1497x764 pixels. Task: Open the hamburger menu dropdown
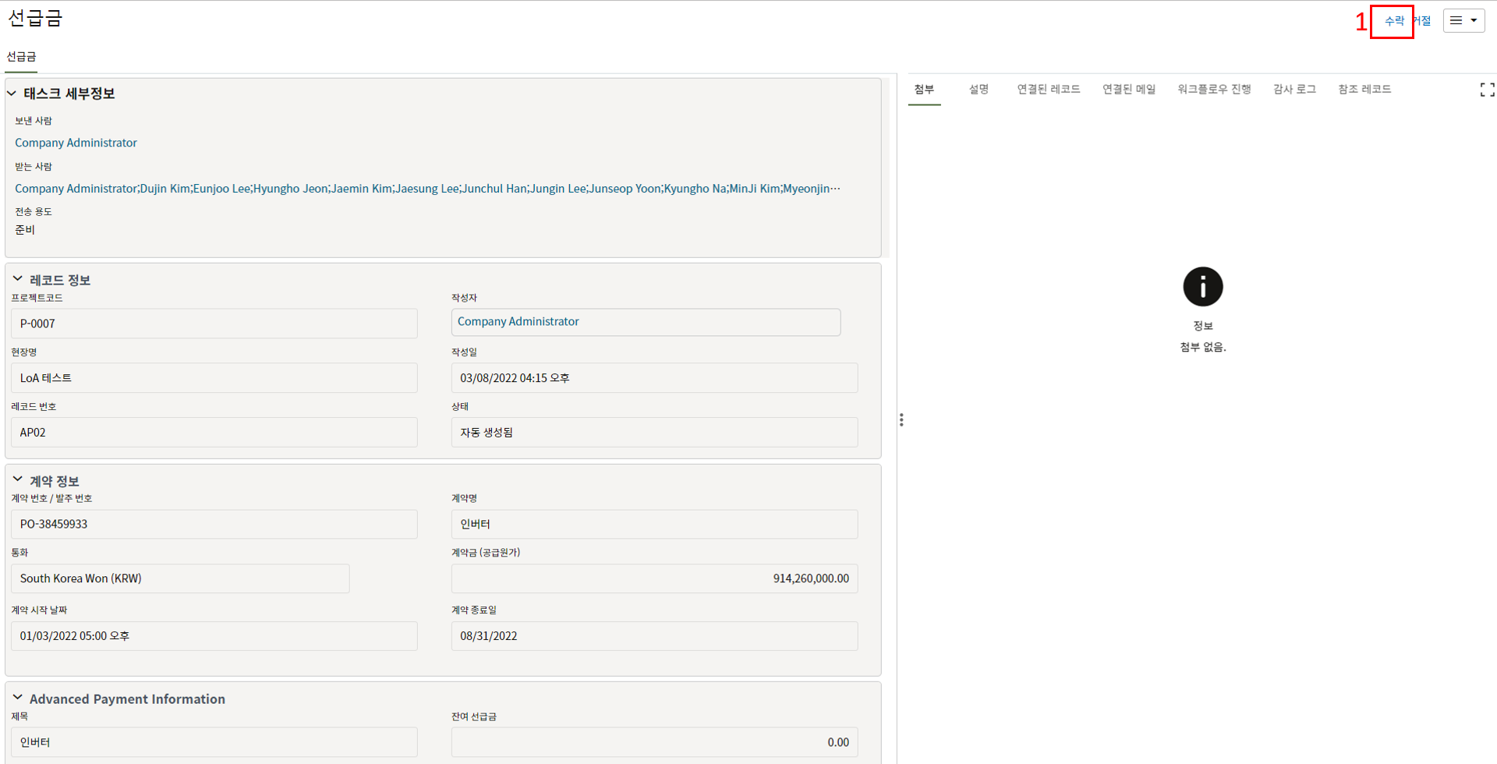click(1463, 21)
